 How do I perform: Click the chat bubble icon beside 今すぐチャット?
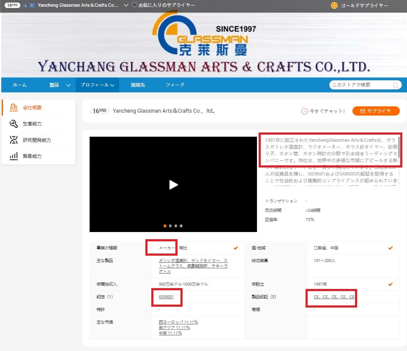point(304,111)
